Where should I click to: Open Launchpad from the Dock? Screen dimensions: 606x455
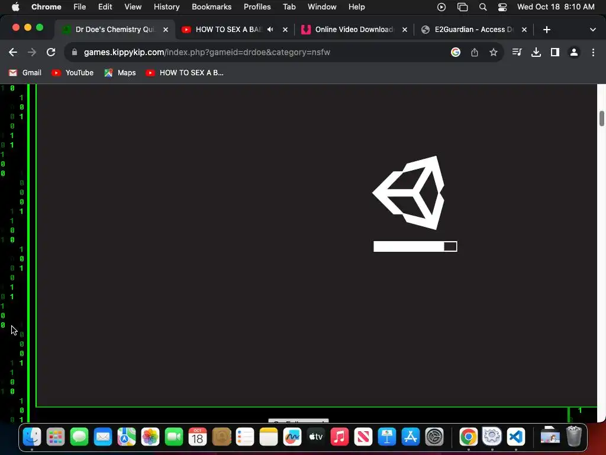56,437
